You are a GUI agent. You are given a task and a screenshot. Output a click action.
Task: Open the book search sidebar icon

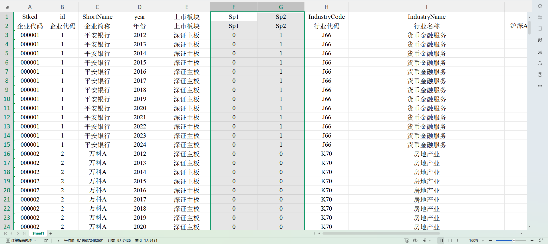(540, 63)
